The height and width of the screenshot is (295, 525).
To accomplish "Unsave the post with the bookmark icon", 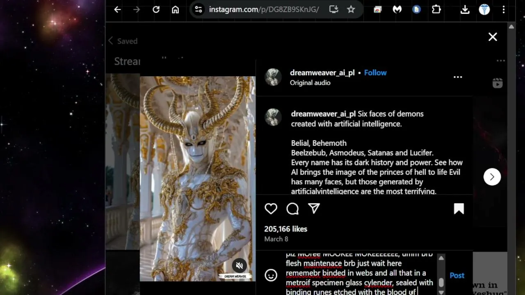I will (459, 209).
